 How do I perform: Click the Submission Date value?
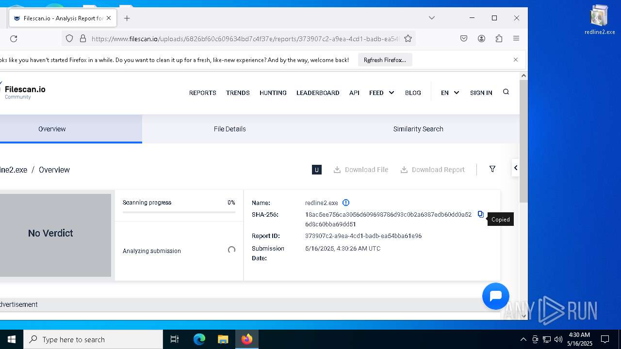pos(343,249)
